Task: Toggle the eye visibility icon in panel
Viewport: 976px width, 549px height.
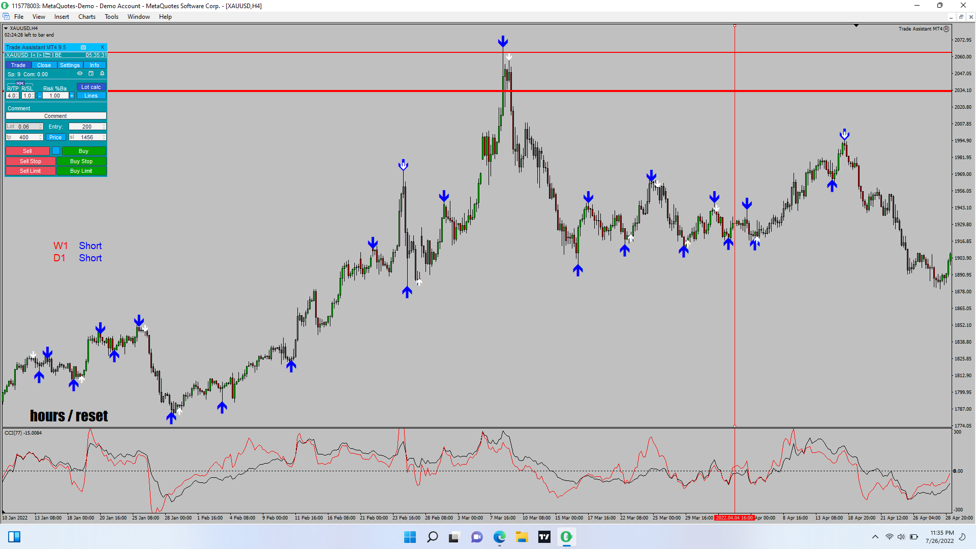Action: 80,73
